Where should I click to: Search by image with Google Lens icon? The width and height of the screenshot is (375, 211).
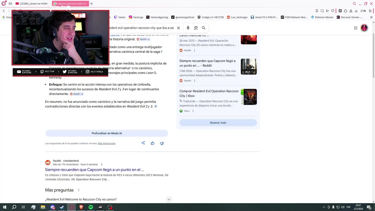point(196,28)
